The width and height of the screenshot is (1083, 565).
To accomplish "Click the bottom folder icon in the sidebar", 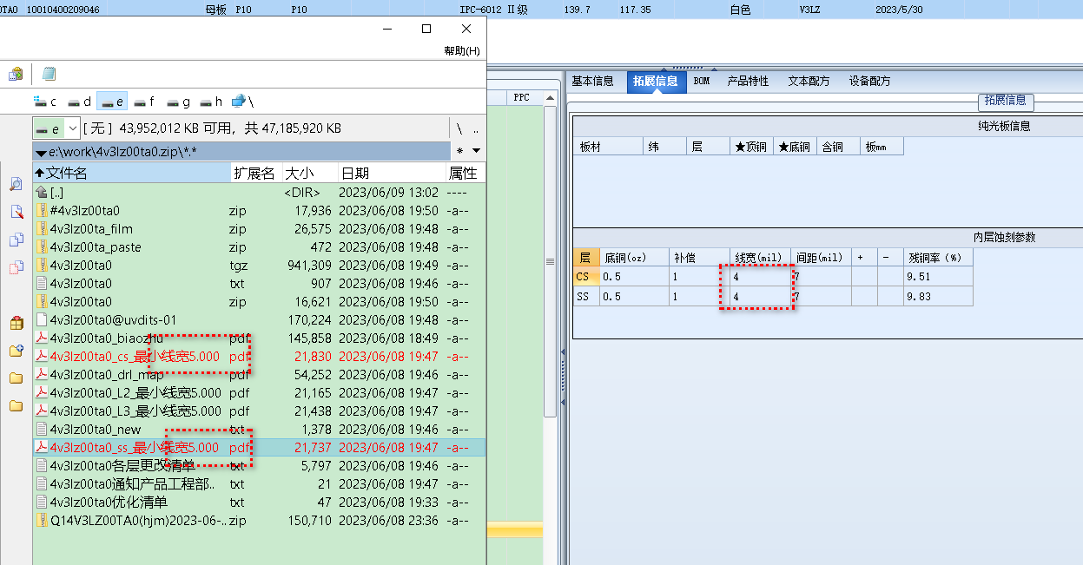I will [16, 406].
